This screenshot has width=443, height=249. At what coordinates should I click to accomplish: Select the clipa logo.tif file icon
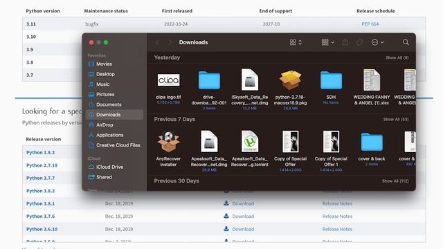click(168, 80)
